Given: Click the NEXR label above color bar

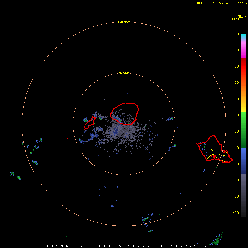Looking at the screenshot, I should pyautogui.click(x=242, y=16).
